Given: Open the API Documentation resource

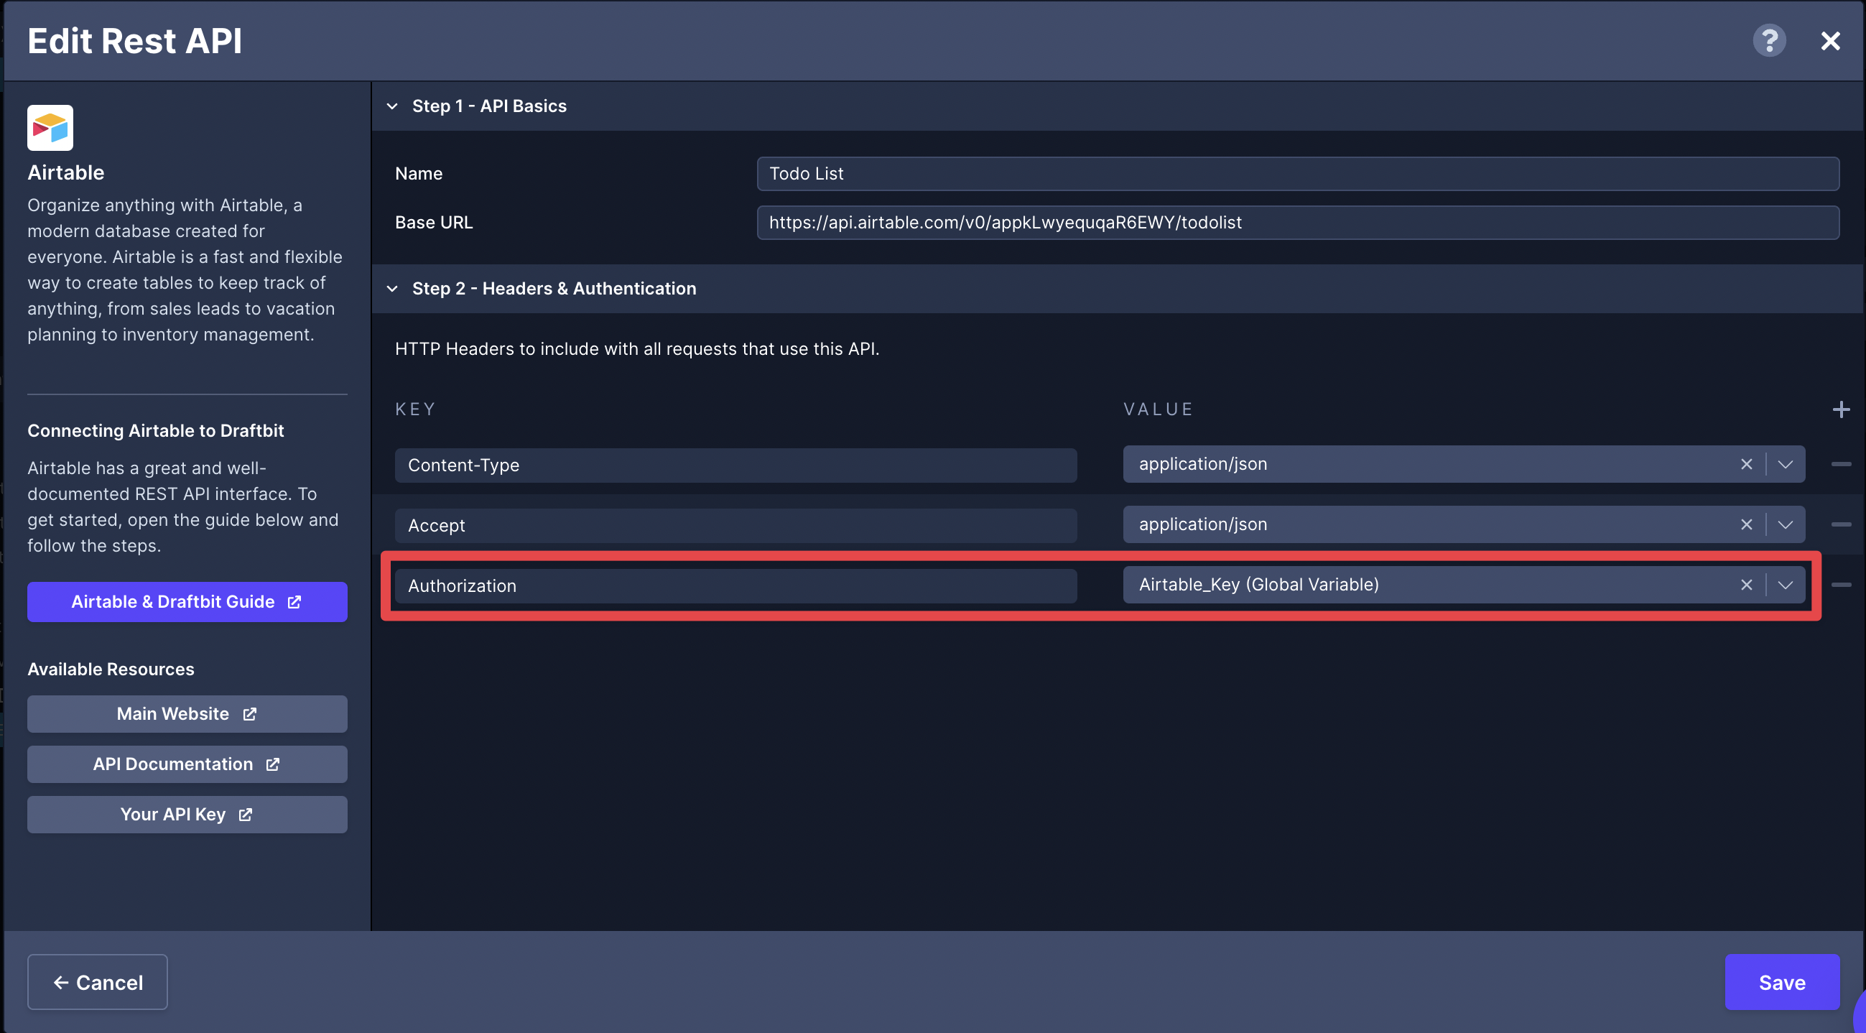Looking at the screenshot, I should (187, 764).
